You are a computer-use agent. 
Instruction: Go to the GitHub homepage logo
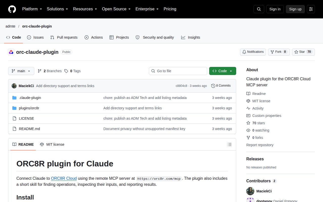(12, 9)
